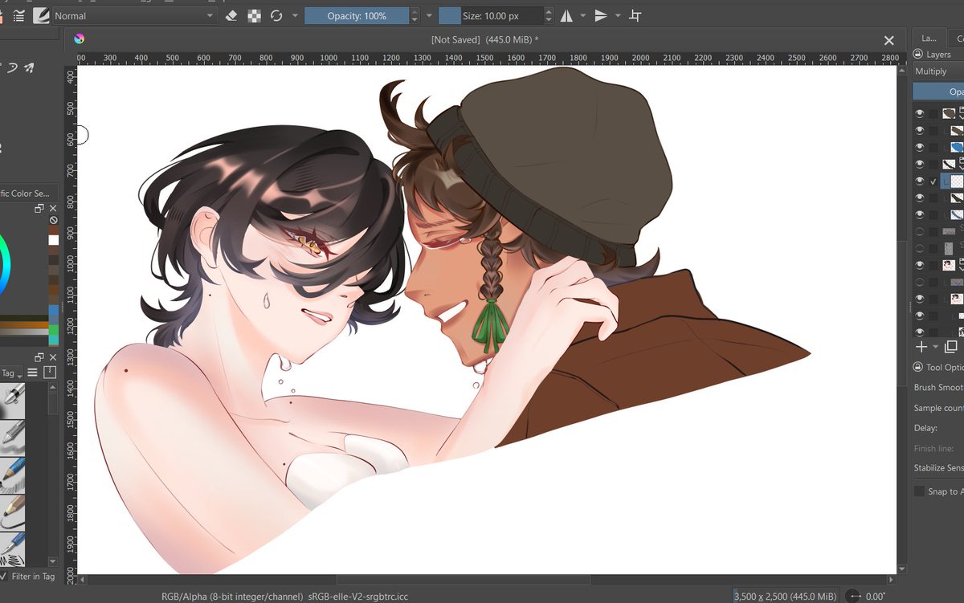Adjust the layer Opacity slider

(938, 92)
